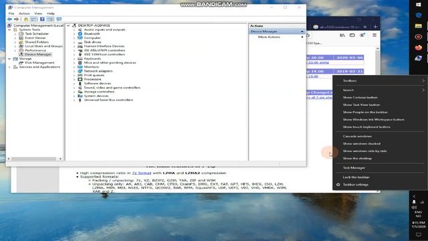
Task: Close the Firefox tab
Action: coord(365,27)
